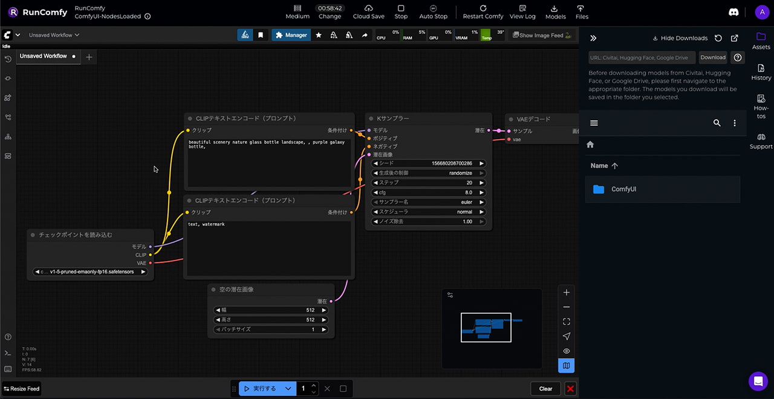Toggle link visibility eye icon
Screen dimensions: 774x399
[x=566, y=351]
